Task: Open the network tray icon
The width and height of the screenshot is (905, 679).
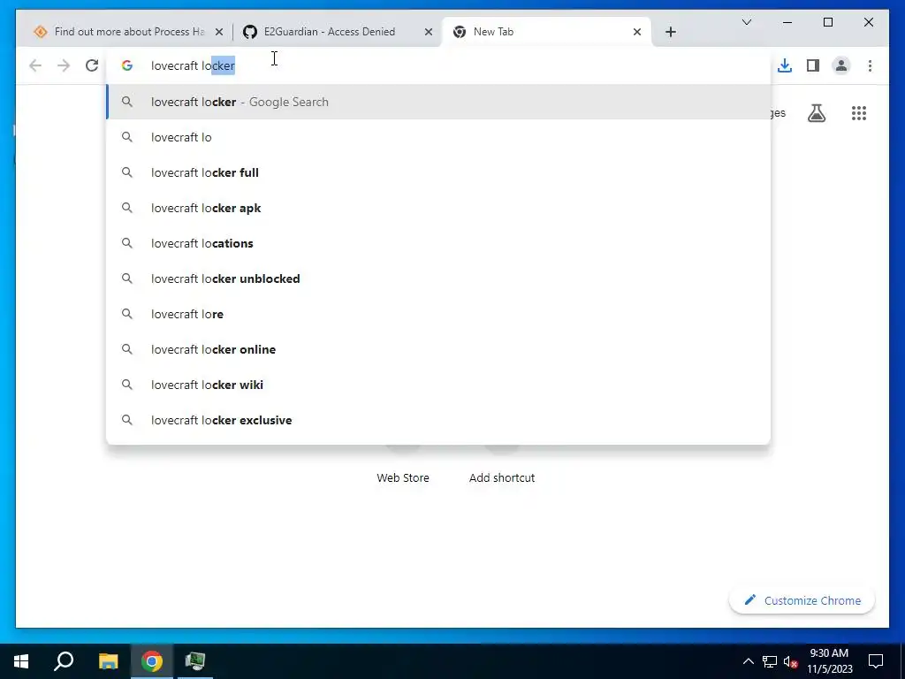Action: click(770, 661)
